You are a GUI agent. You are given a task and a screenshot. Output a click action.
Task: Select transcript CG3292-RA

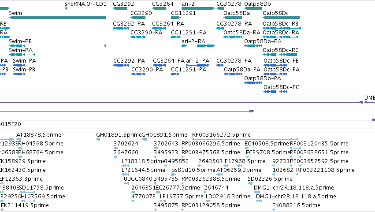coord(121,28)
